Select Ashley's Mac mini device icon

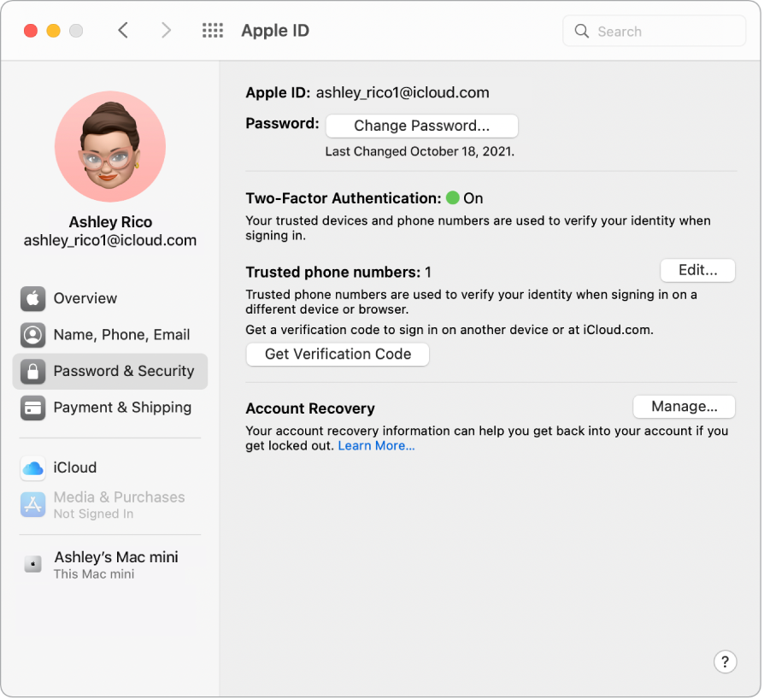[32, 564]
